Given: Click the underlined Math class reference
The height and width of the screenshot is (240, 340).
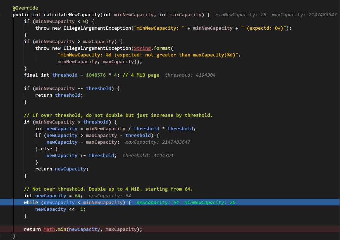Looking at the screenshot, I should pyautogui.click(x=49, y=229).
